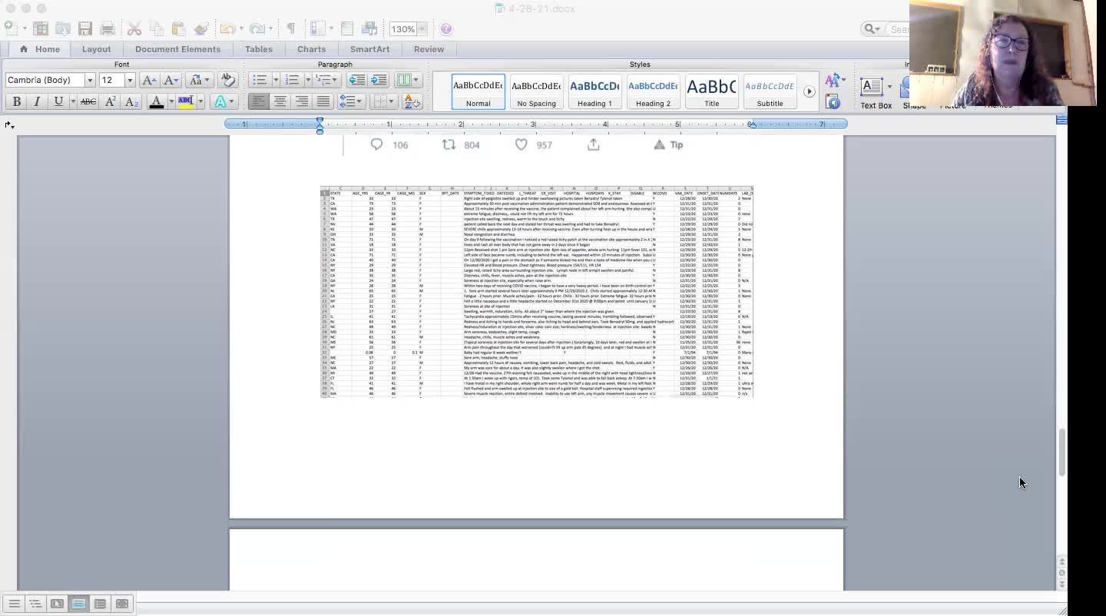Open the Change Case dropdown

click(199, 80)
